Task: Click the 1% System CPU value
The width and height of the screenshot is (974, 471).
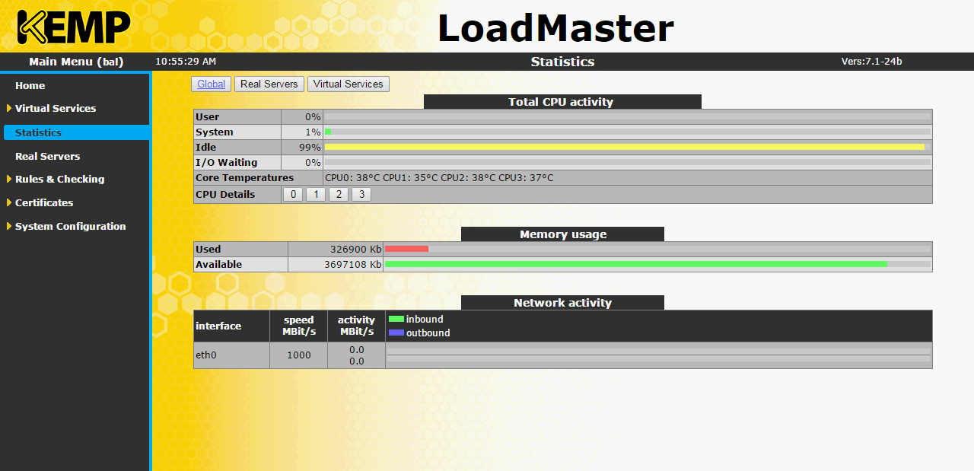Action: 313,132
